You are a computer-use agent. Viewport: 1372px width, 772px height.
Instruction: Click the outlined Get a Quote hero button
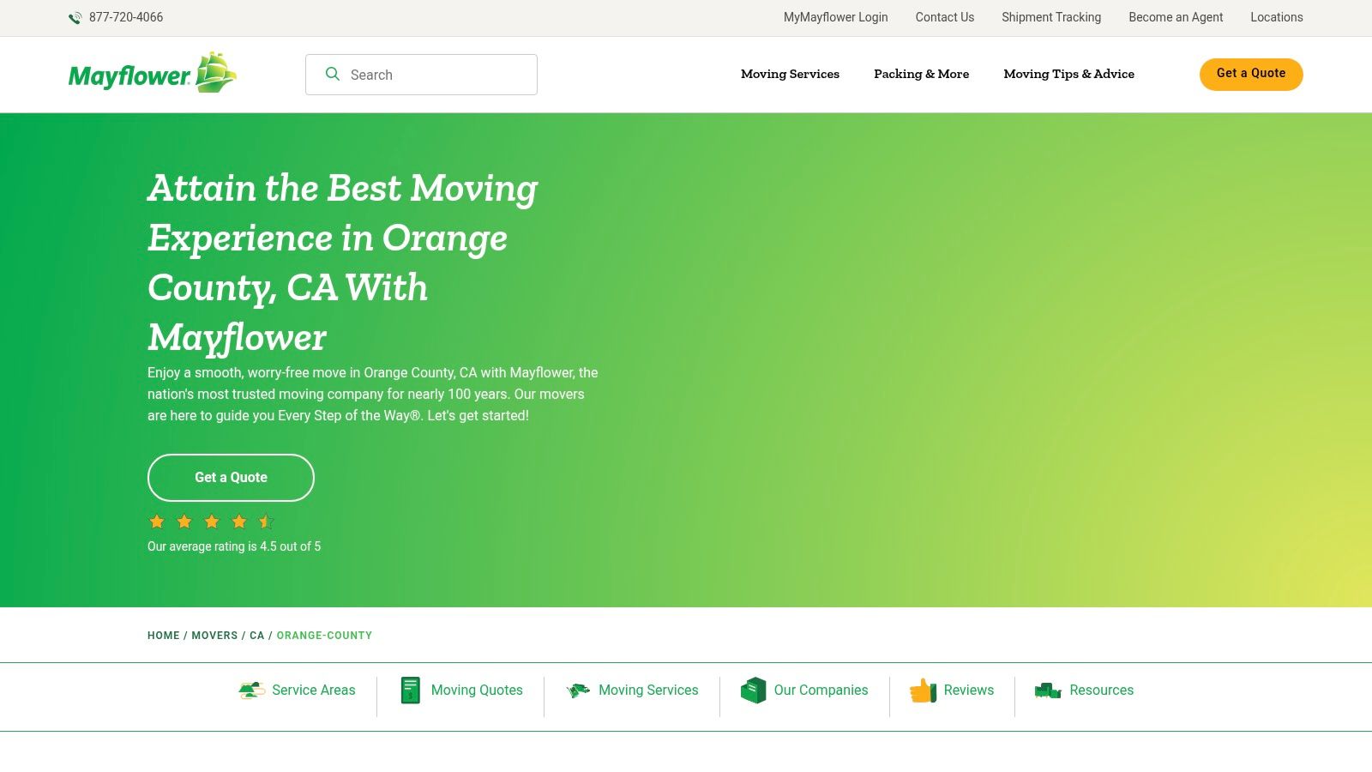point(231,478)
